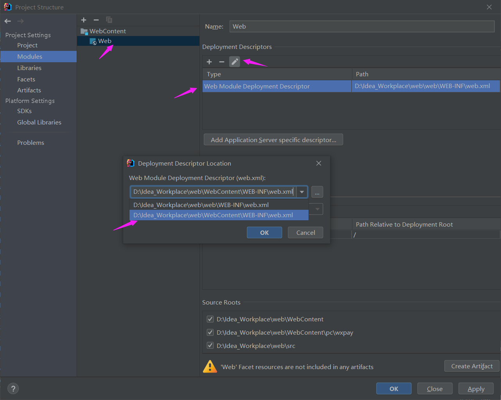Image resolution: width=501 pixels, height=400 pixels.
Task: Open the Artifacts settings page
Action: pyautogui.click(x=29, y=90)
